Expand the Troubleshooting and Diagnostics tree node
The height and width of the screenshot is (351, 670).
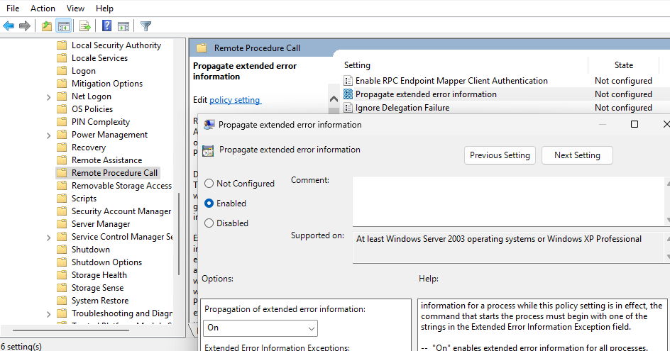(x=49, y=314)
